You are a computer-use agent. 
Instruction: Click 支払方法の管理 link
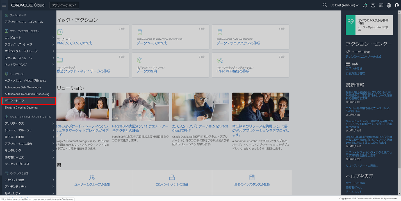coord(356,74)
